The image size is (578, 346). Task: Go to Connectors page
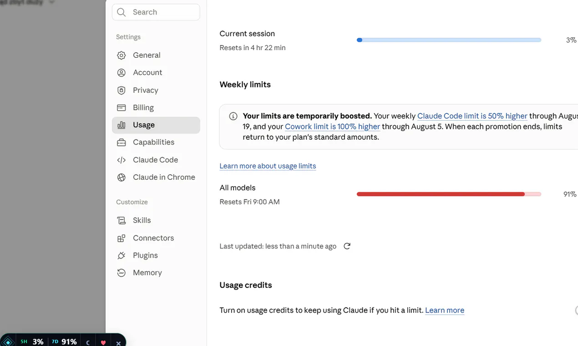tap(156, 238)
